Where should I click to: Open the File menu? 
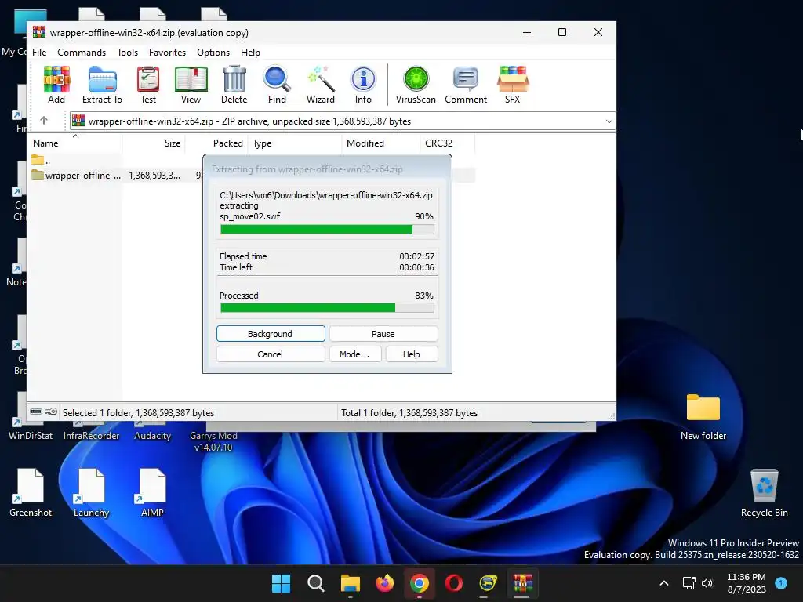point(39,53)
